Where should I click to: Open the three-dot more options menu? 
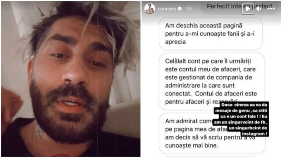point(271,8)
